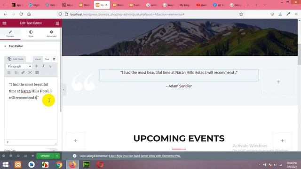This screenshot has width=301, height=169.
Task: Click inside the testimonial text area
Action: (31, 108)
